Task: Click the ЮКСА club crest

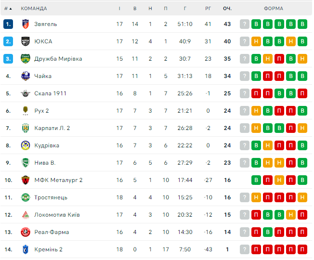Action: (x=26, y=41)
